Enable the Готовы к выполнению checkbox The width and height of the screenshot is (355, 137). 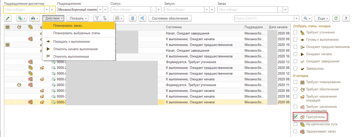[295, 40]
